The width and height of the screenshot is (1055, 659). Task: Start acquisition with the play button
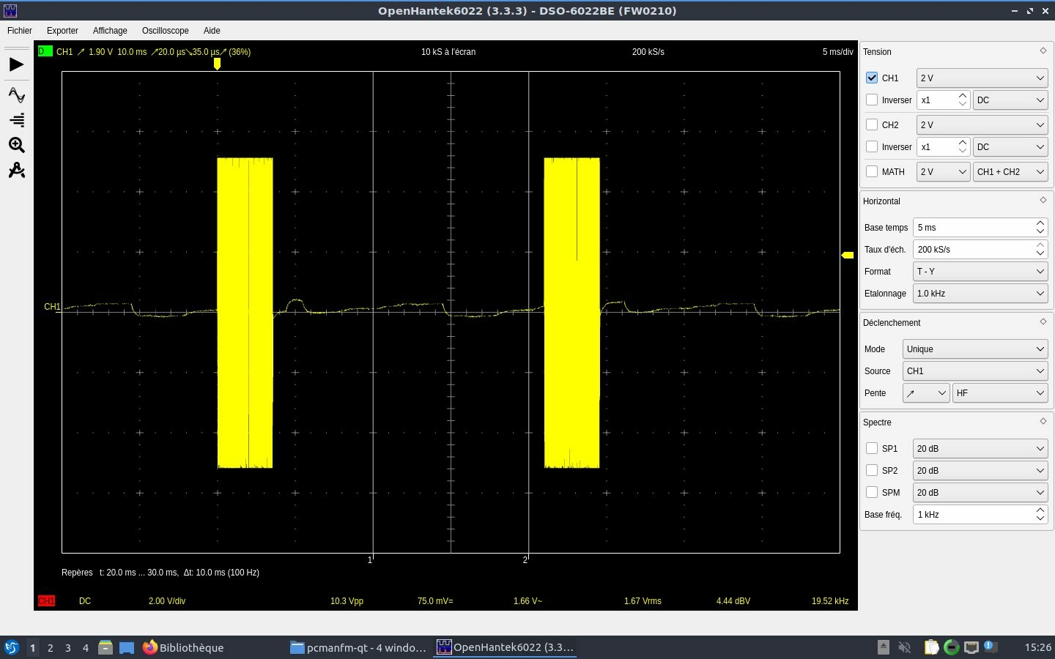(16, 64)
